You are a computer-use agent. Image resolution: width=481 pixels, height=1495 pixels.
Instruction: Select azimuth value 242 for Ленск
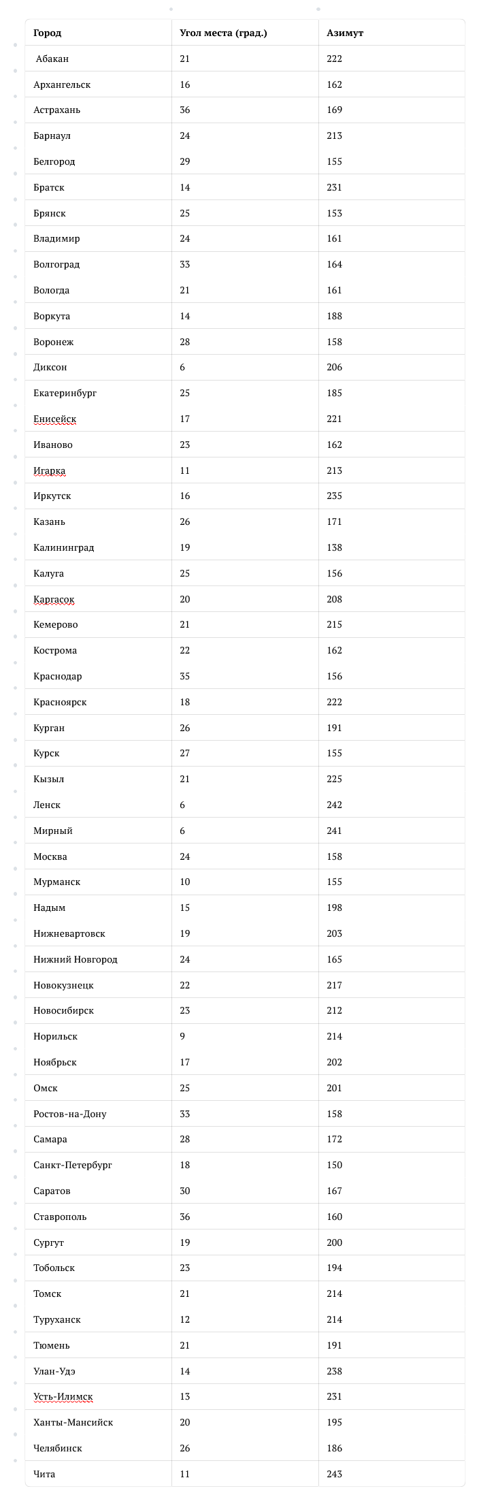pos(334,805)
